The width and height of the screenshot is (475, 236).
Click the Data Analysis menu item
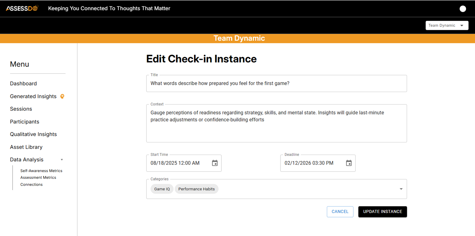coord(27,160)
